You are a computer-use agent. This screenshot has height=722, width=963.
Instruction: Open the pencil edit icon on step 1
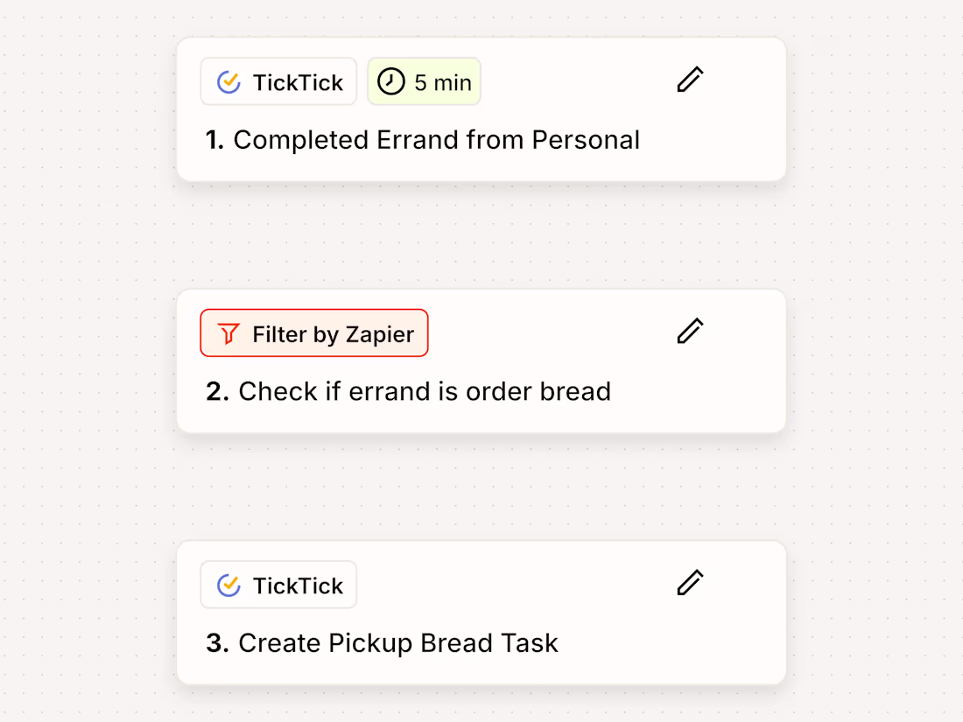pyautogui.click(x=690, y=80)
